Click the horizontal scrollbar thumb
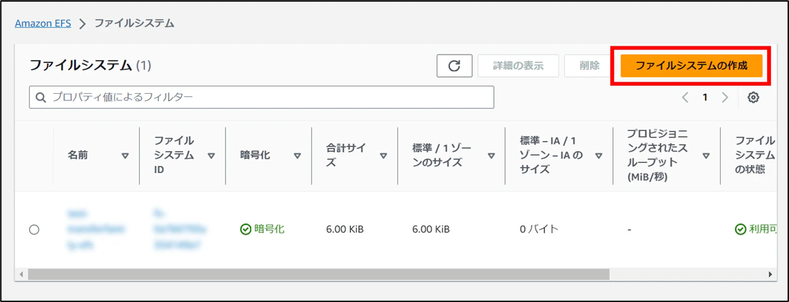 318,274
